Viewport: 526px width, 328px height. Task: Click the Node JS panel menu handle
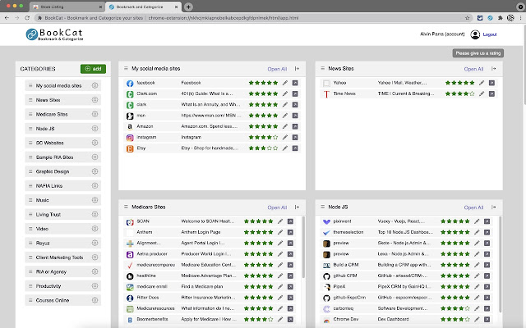pyautogui.click(x=322, y=207)
